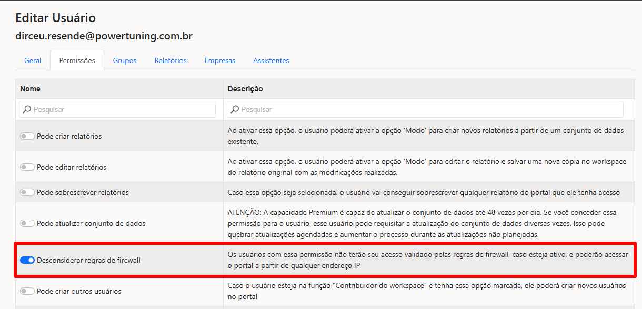Turn on 'Pode editar relatórios' switch
This screenshot has height=309, width=642.
pyautogui.click(x=27, y=167)
